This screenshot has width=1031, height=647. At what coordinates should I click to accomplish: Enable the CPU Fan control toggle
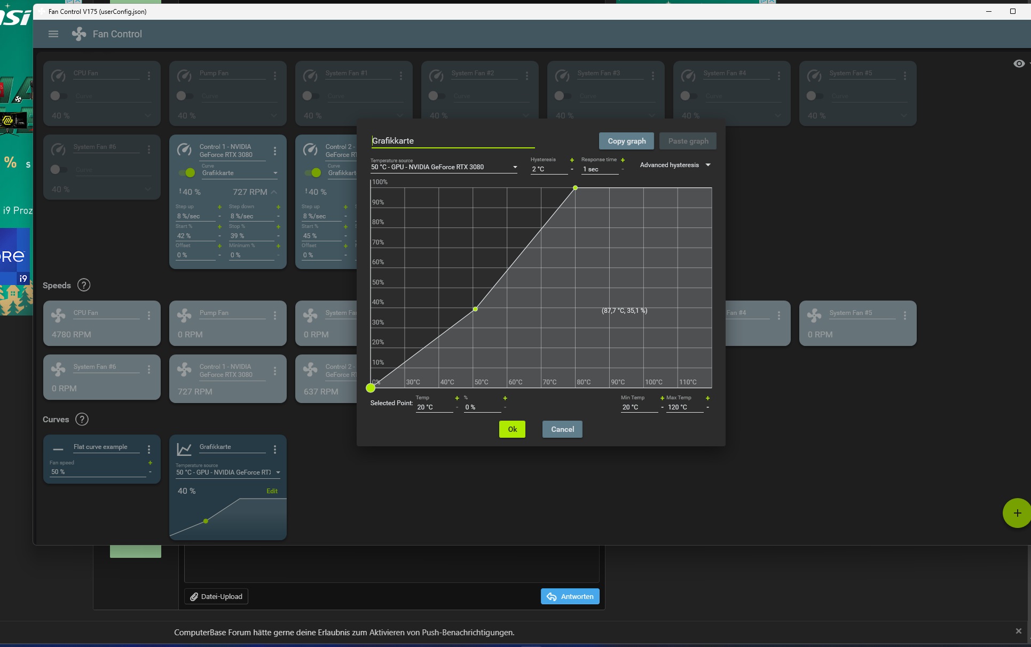(59, 96)
